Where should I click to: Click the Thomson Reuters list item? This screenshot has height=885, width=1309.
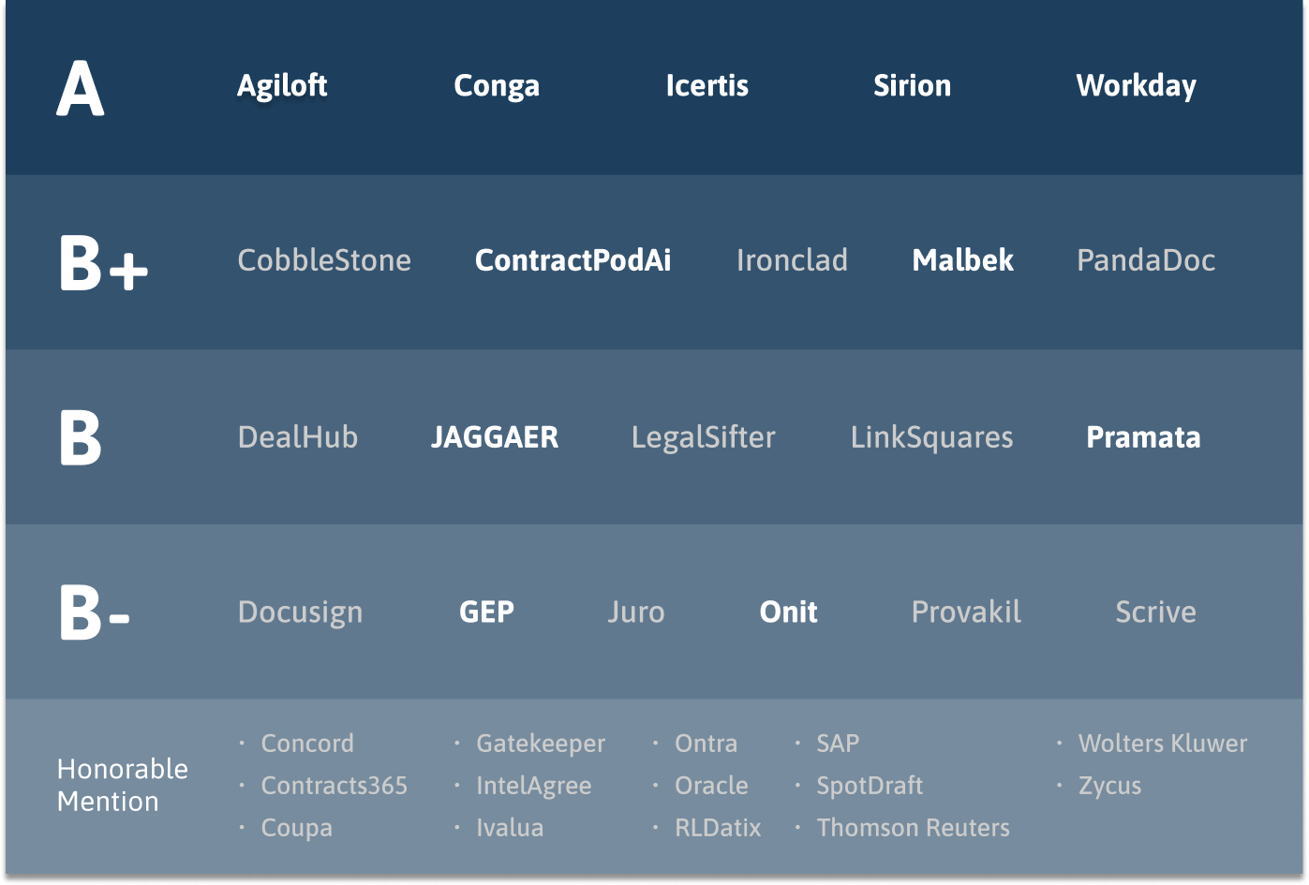[913, 828]
